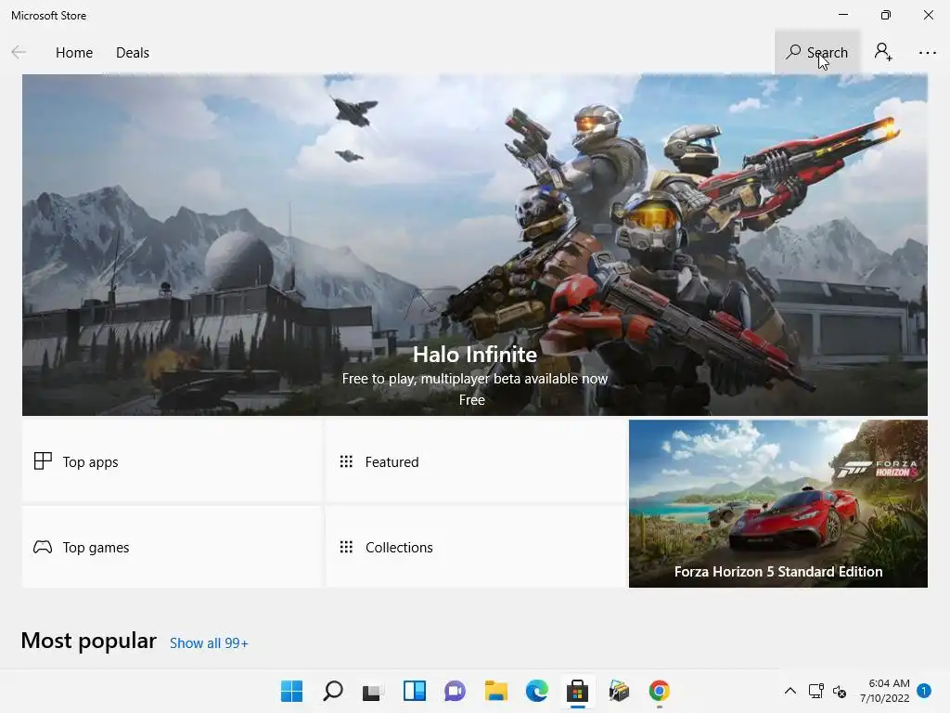Click the Show all 99+ link
The width and height of the screenshot is (950, 713).
(x=209, y=643)
